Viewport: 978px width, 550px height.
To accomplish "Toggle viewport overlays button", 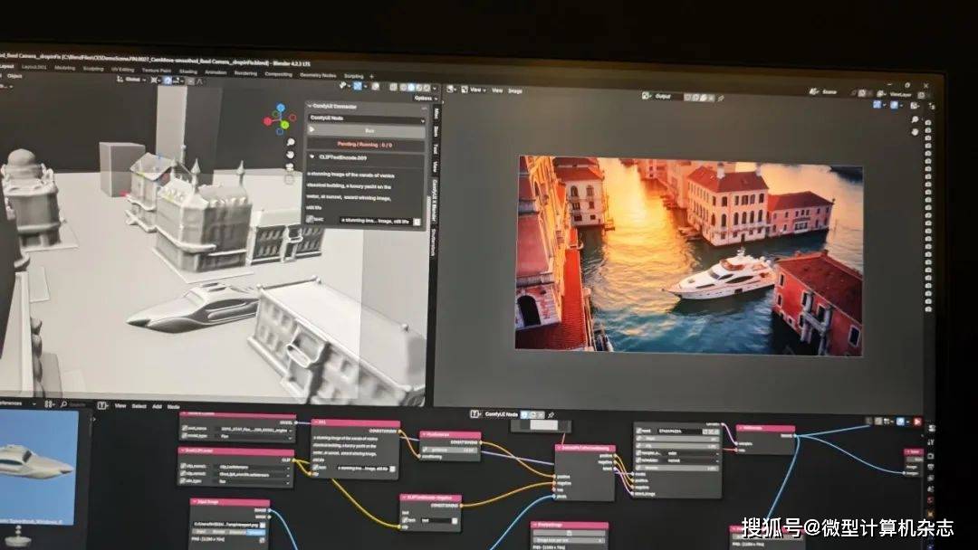I will (375, 87).
